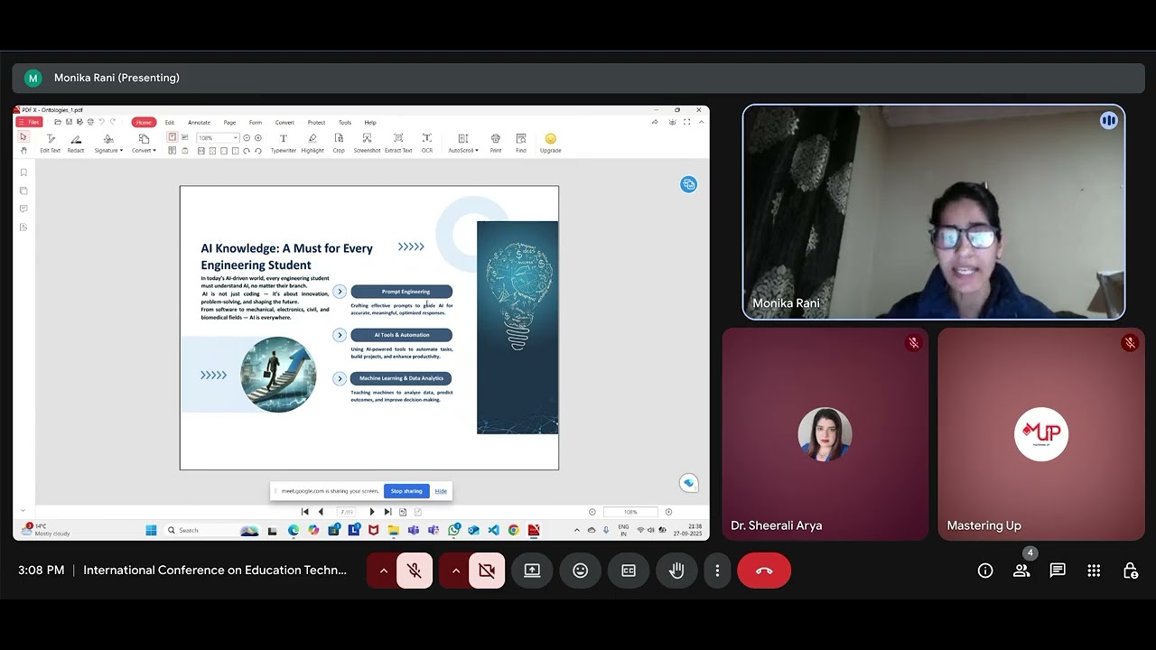
Task: Open the 108% zoom level combo box
Action: [218, 138]
